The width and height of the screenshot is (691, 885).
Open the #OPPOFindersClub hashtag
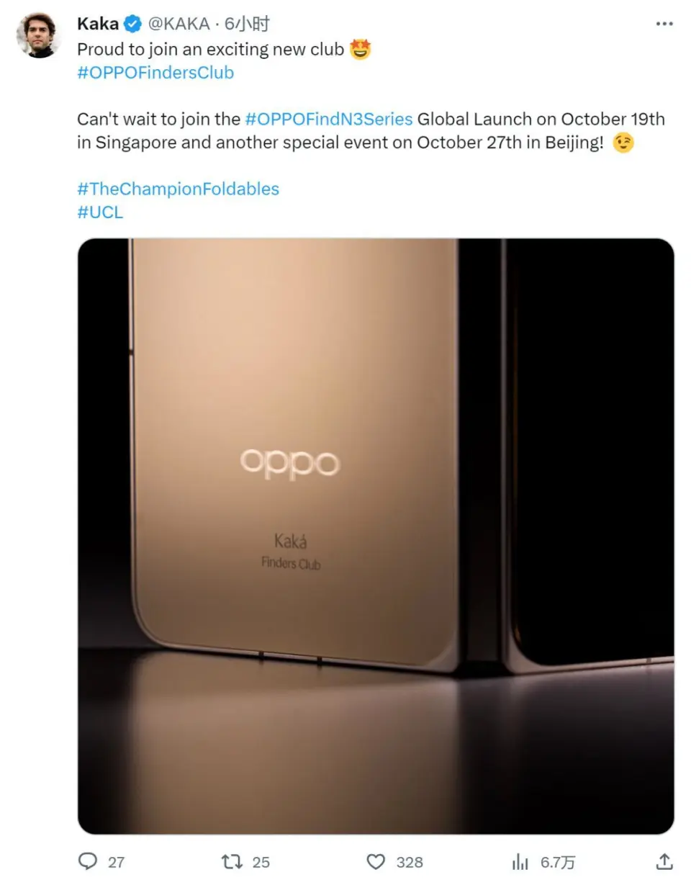pos(155,73)
